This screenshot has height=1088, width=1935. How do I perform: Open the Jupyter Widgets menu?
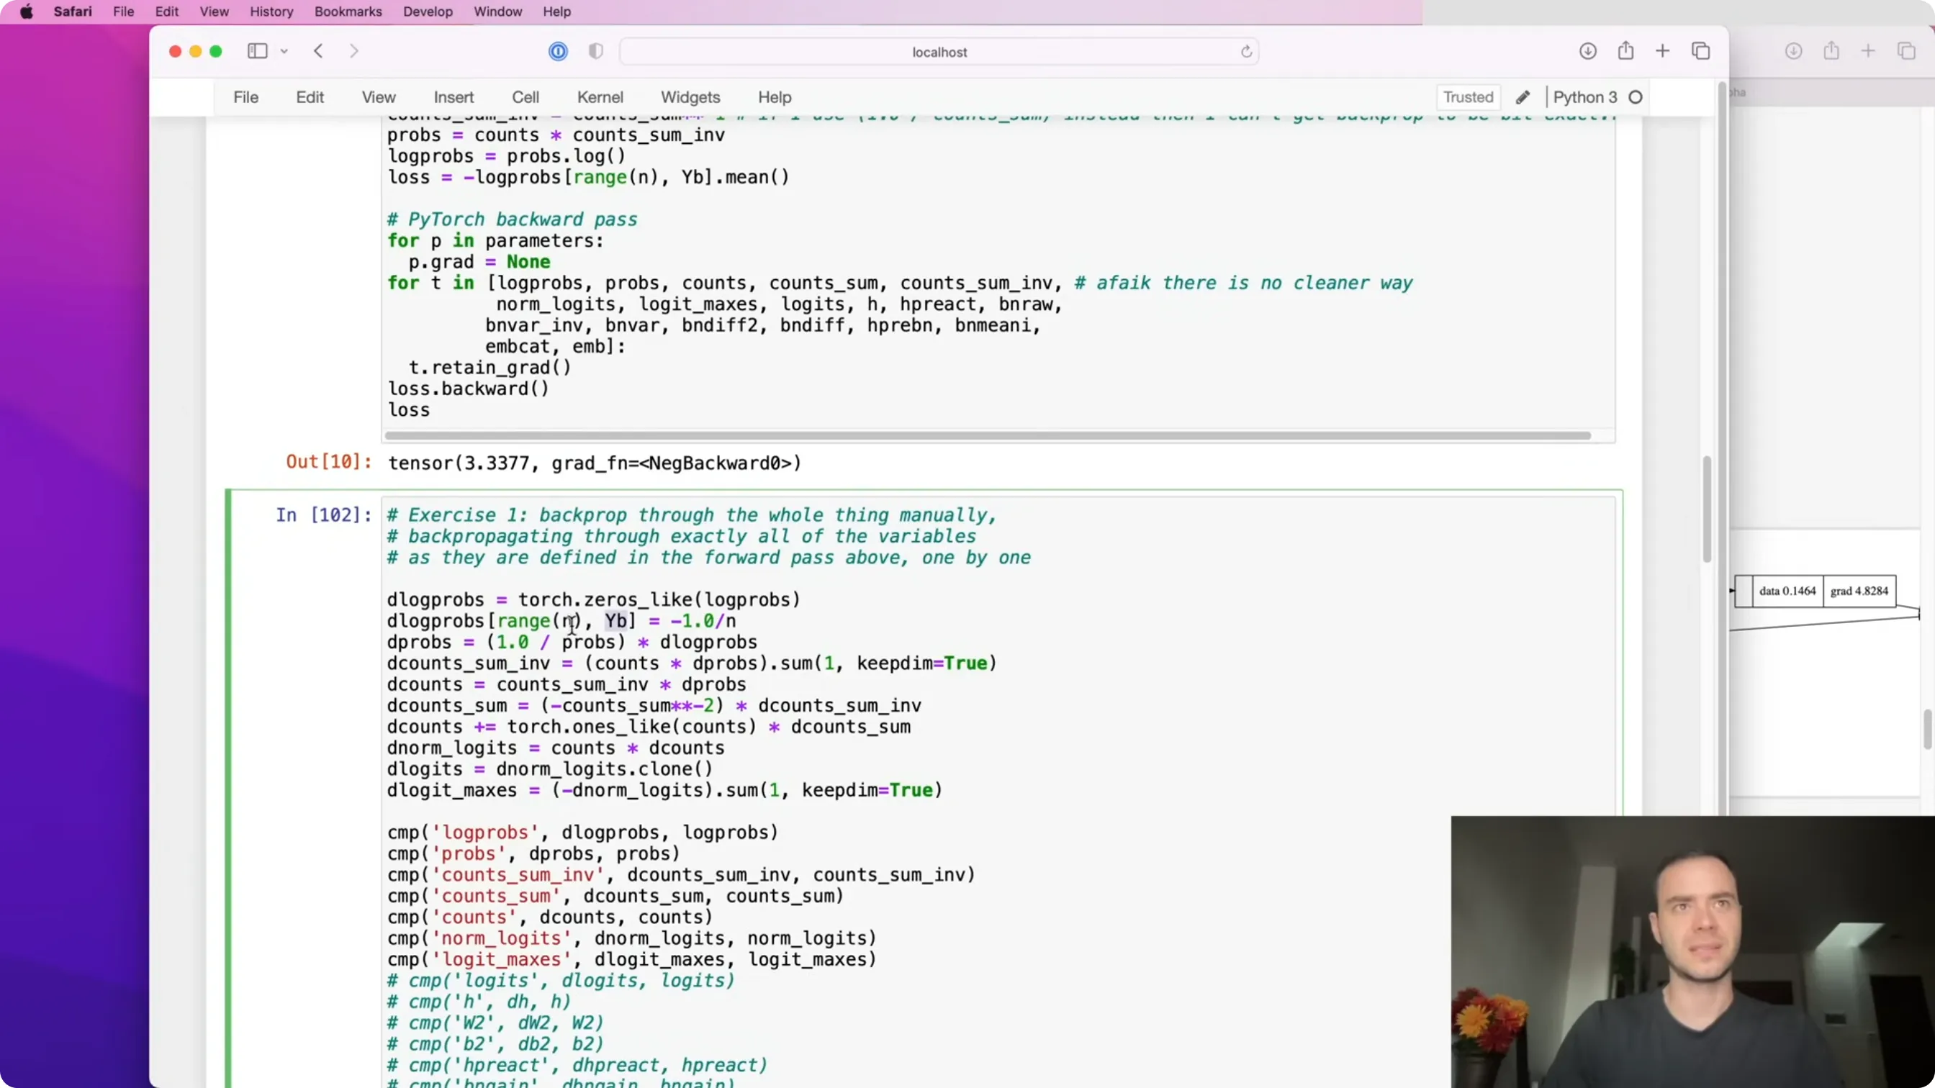click(x=690, y=97)
